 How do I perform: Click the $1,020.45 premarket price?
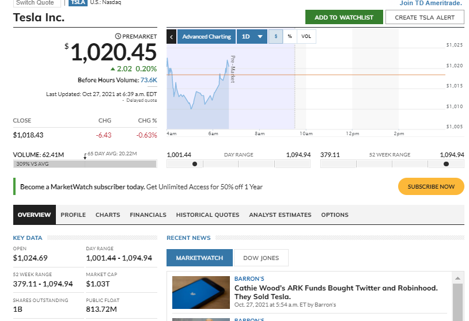(x=114, y=52)
